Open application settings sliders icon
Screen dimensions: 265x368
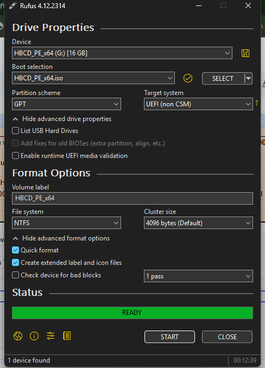51,336
